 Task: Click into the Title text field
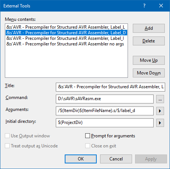click(110, 87)
